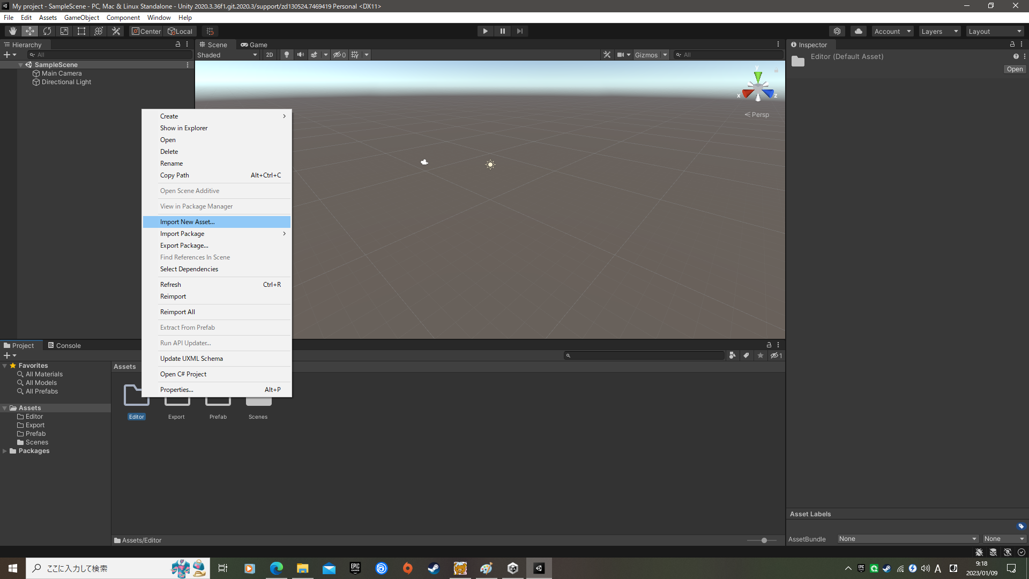Open the Layers dropdown
This screenshot has height=579, width=1029.
click(x=939, y=31)
